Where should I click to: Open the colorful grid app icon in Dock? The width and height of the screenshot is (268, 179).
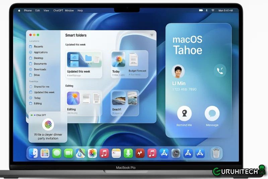coord(45,153)
